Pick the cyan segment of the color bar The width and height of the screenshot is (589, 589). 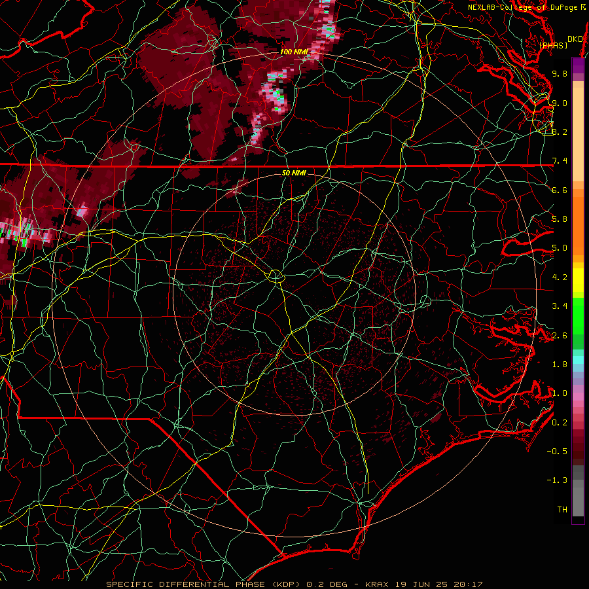click(578, 360)
